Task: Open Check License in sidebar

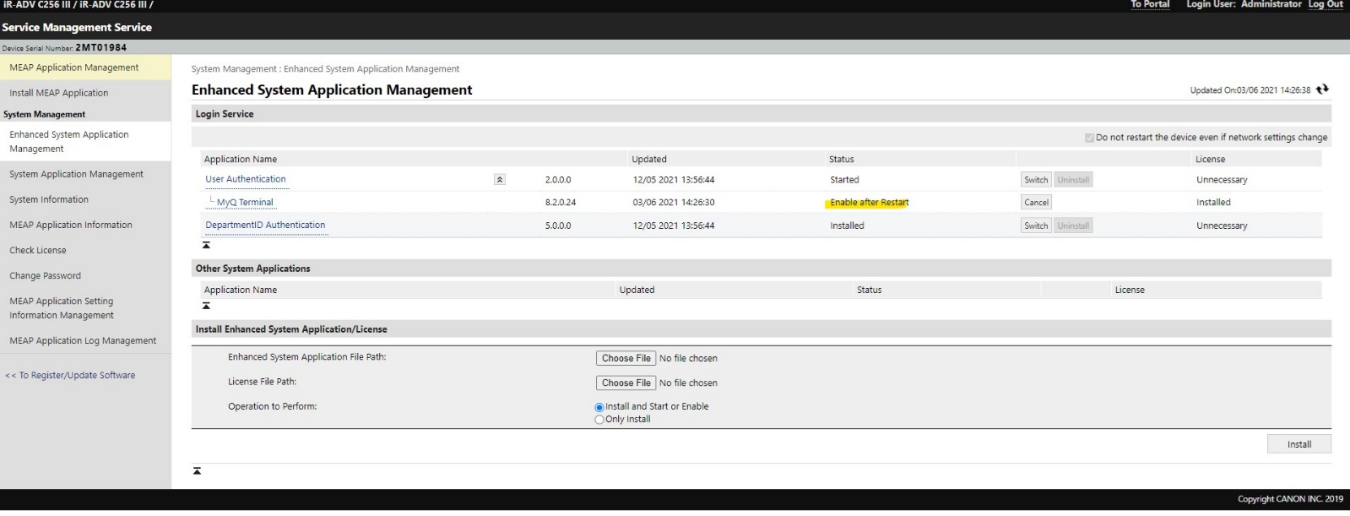Action: [x=38, y=250]
